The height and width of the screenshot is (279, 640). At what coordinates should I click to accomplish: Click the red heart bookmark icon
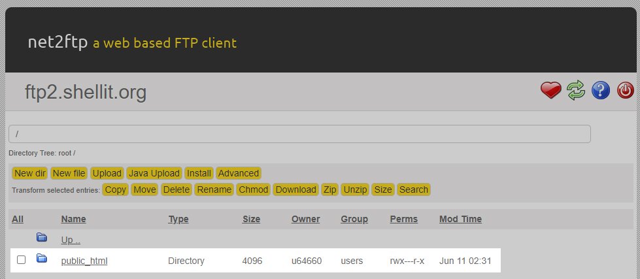551,90
